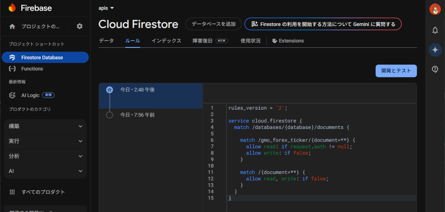Viewport: 445px width, 212px height.
Task: Click line match /{document=**} {
Action: pos(272,172)
